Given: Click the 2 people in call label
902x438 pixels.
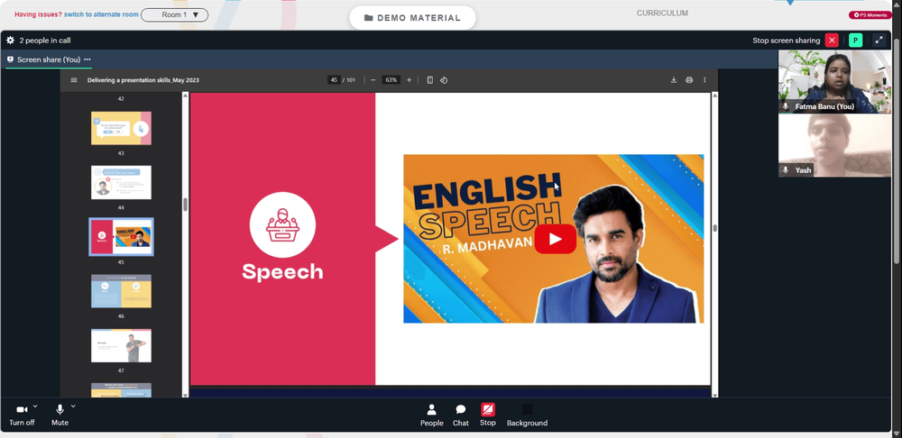Looking at the screenshot, I should tap(45, 41).
